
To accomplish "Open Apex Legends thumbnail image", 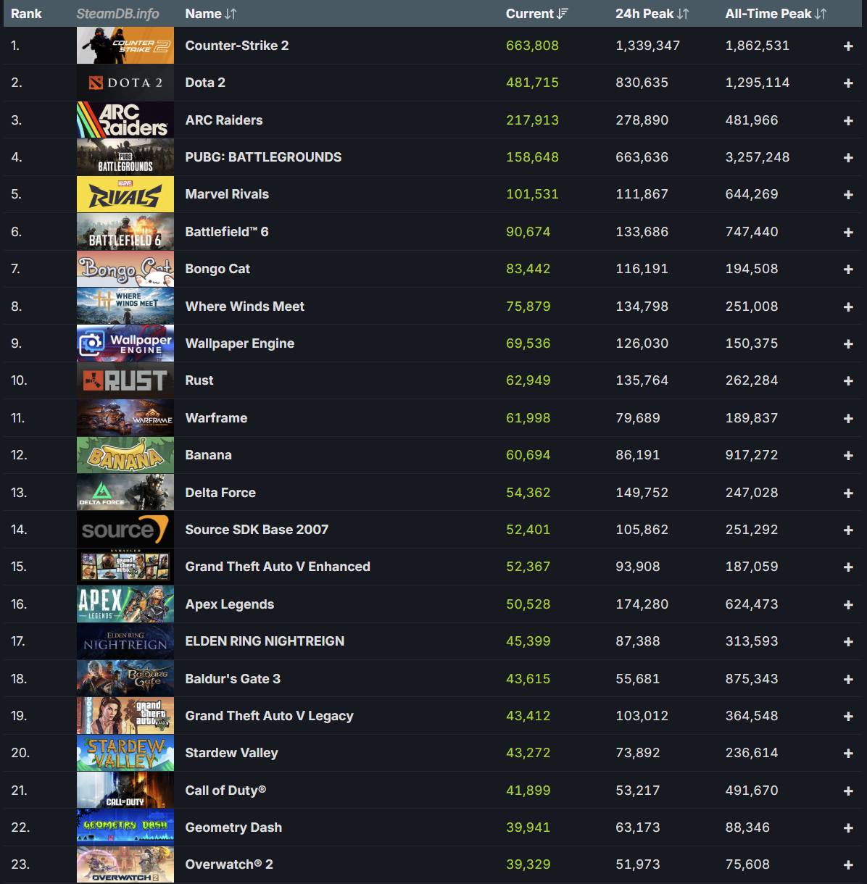I will pyautogui.click(x=125, y=604).
